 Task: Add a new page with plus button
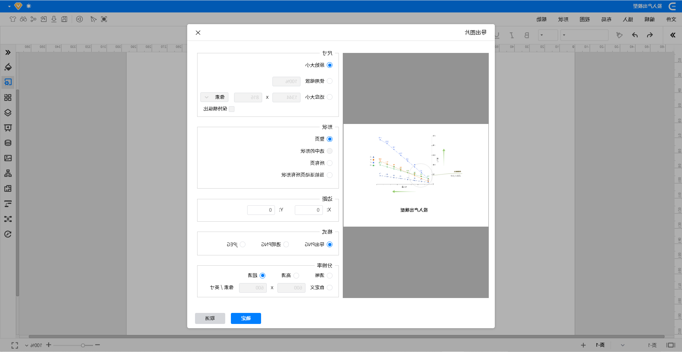pyautogui.click(x=583, y=345)
